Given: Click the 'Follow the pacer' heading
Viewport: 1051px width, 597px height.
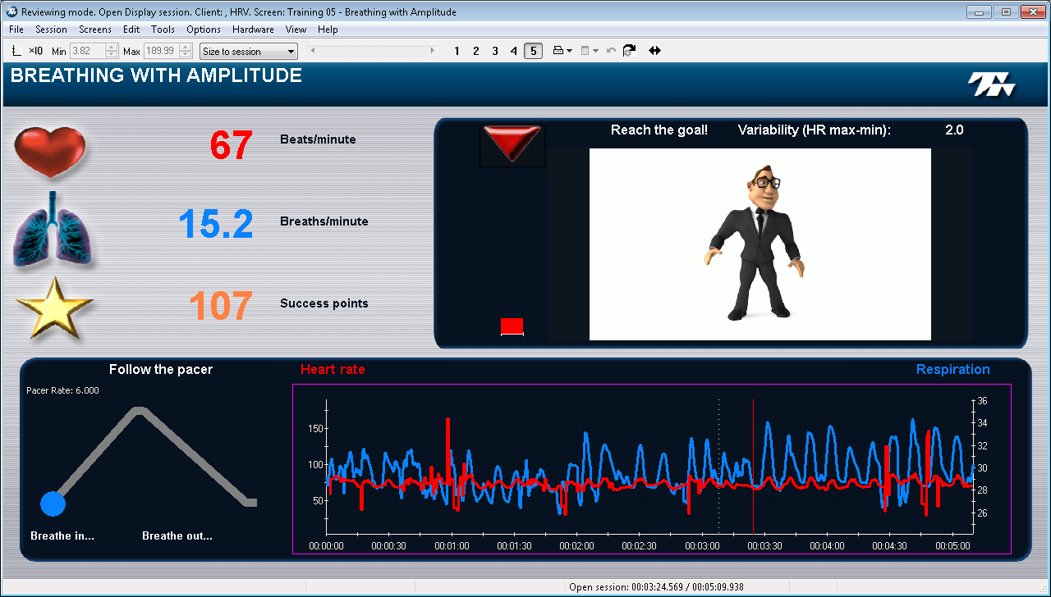Looking at the screenshot, I should pyautogui.click(x=161, y=369).
